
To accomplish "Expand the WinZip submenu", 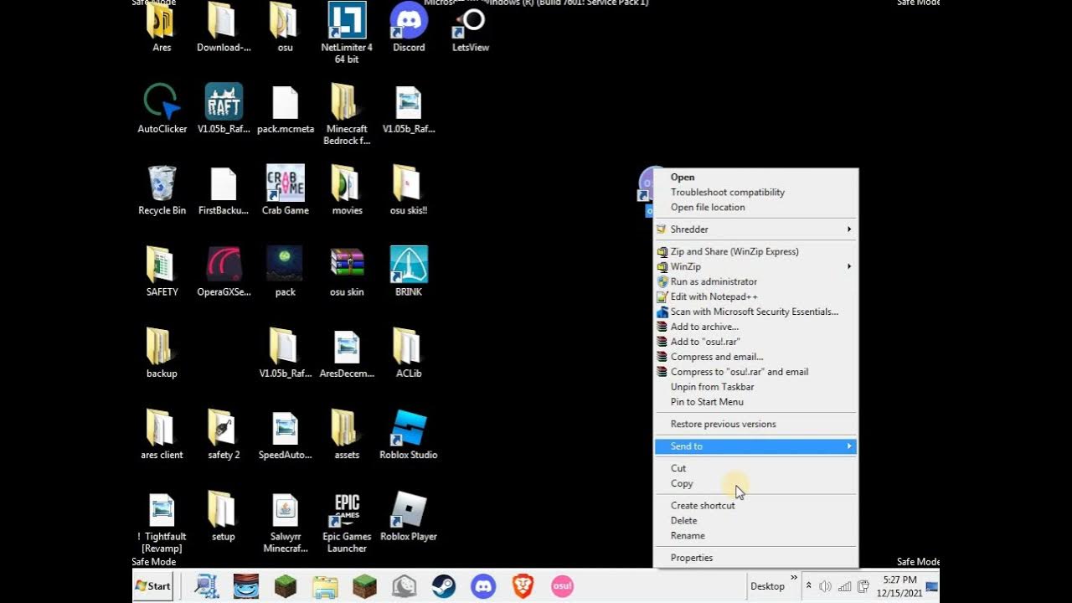I will [x=755, y=266].
